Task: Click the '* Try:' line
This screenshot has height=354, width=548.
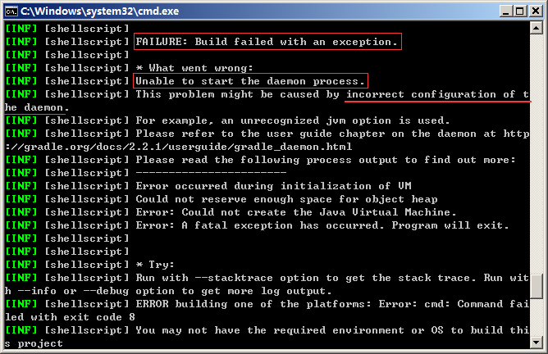Action: [155, 265]
